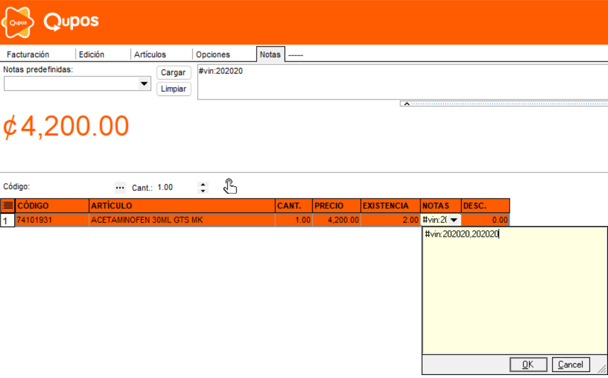Screen dimensions: 608x378
Task: Increase quantity with the up stepper arrow
Action: coord(203,184)
